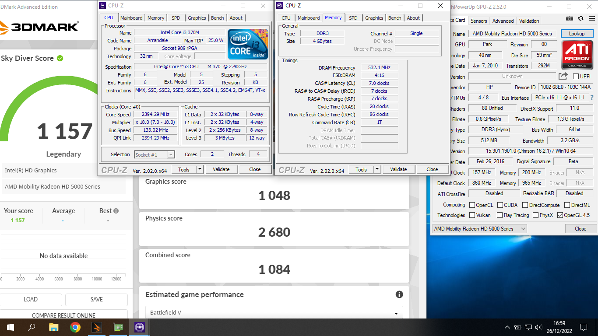Show hidden system tray icons
598x336 pixels.
[x=507, y=327]
